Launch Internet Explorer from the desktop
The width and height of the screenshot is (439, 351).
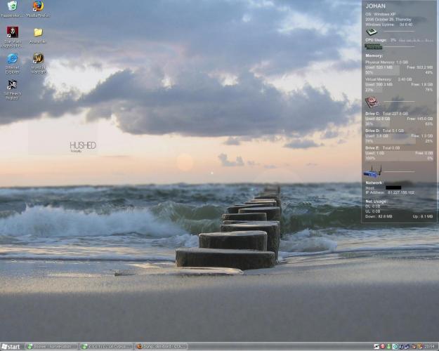12,60
